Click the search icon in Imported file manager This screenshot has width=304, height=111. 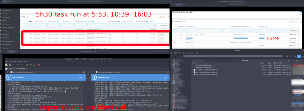[x=291, y=56]
